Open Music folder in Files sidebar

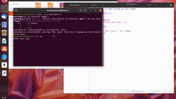pos(11,32)
